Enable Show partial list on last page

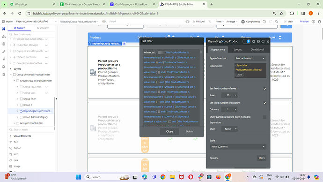click(264, 117)
